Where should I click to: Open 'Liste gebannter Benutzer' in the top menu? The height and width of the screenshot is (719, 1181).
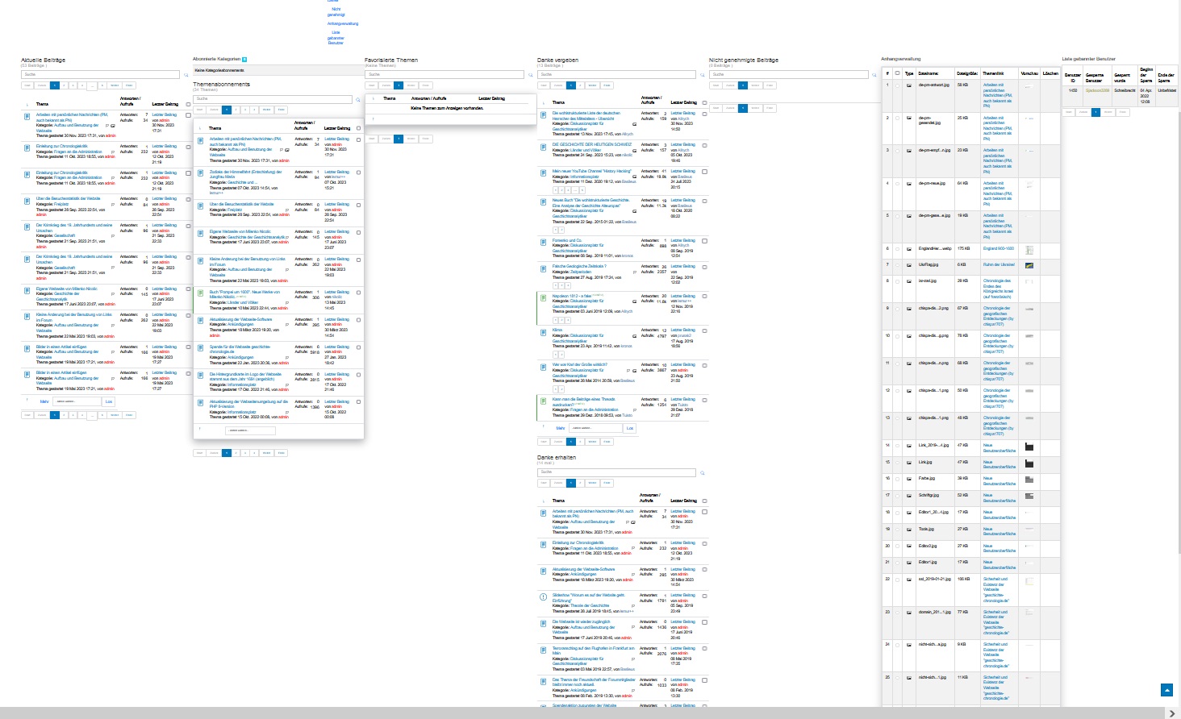coord(336,37)
